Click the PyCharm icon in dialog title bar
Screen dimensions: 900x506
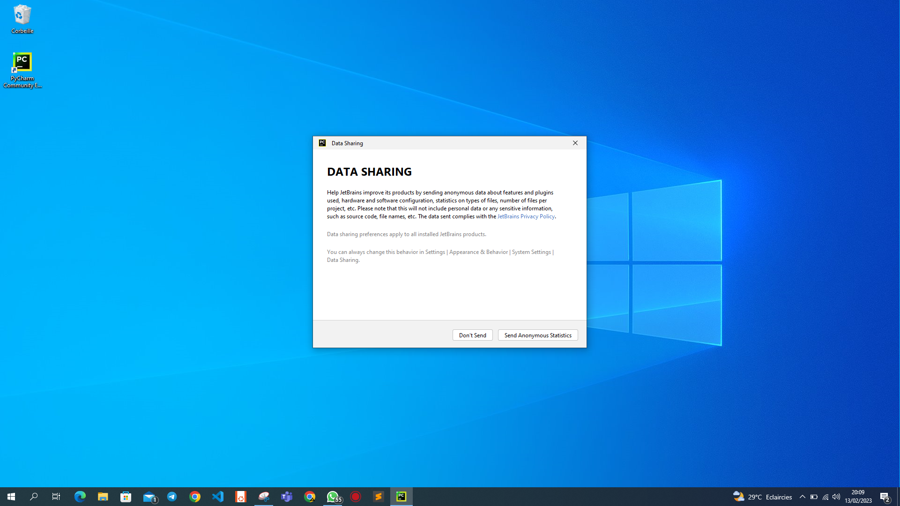pyautogui.click(x=322, y=143)
